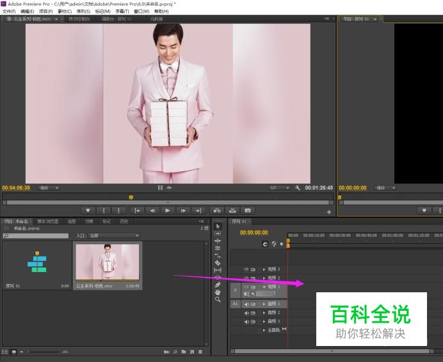Click Drag Audio Only waveform icon
Viewport: 443px width, 362px height.
click(x=169, y=188)
